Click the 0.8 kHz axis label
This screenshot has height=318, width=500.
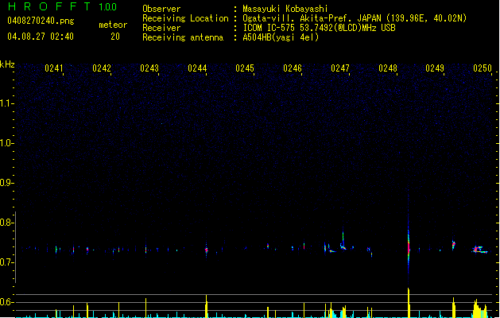(x=6, y=223)
